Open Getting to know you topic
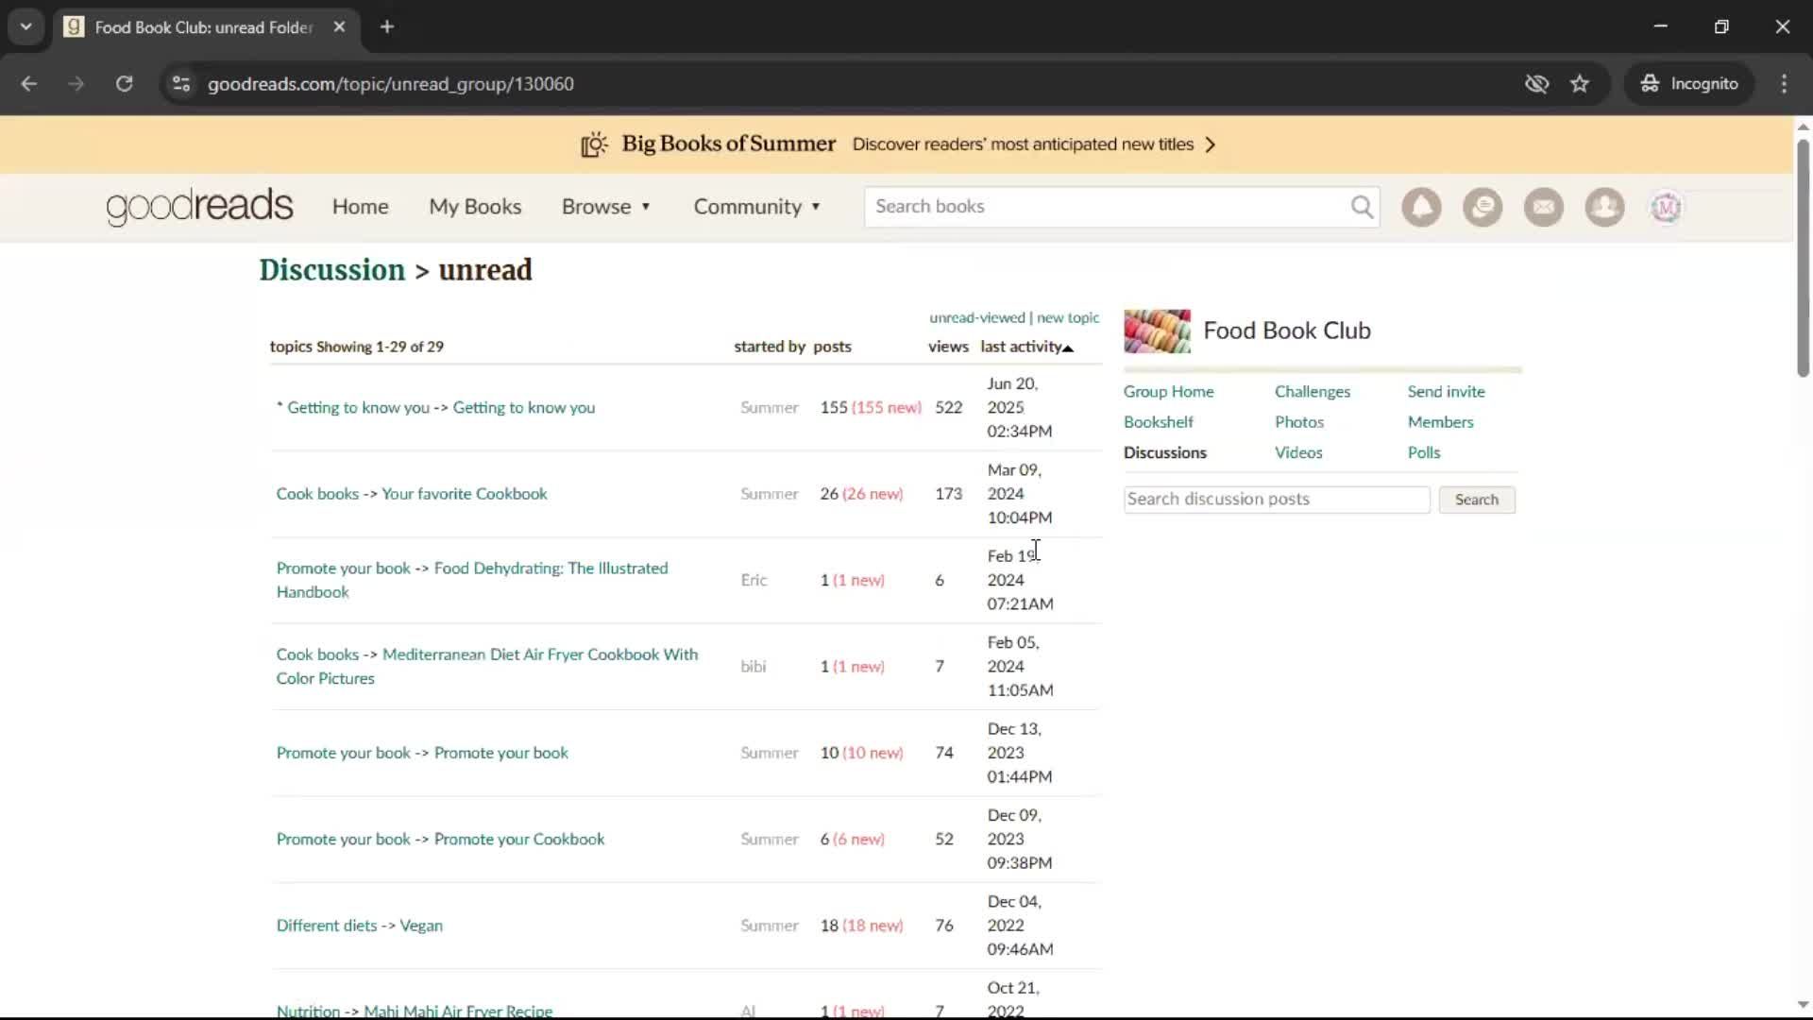1813x1020 pixels. [523, 408]
